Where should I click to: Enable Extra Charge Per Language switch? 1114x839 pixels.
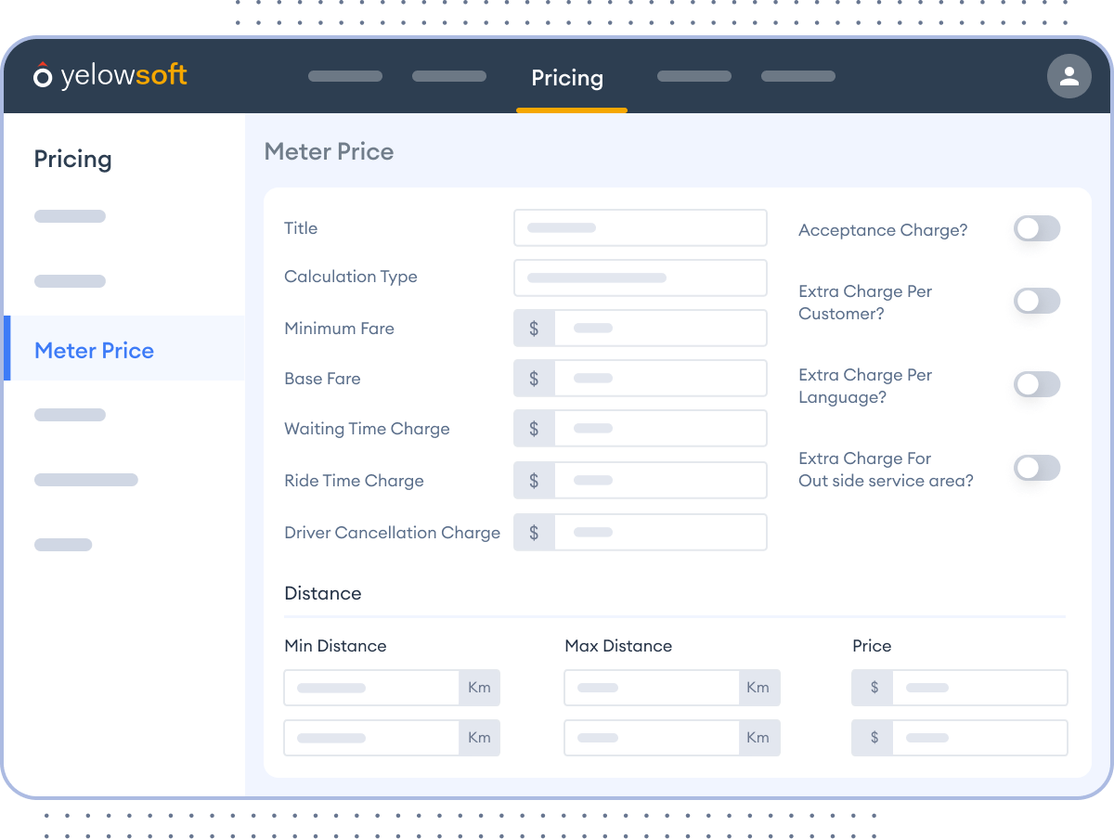1037,384
